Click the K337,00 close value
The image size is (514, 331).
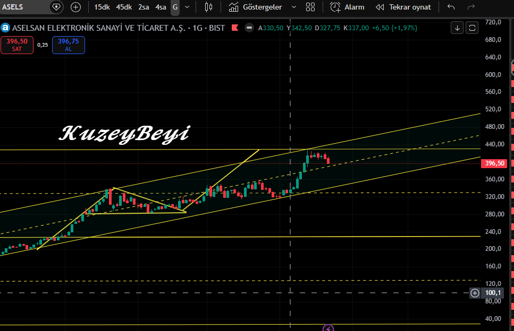pyautogui.click(x=356, y=28)
